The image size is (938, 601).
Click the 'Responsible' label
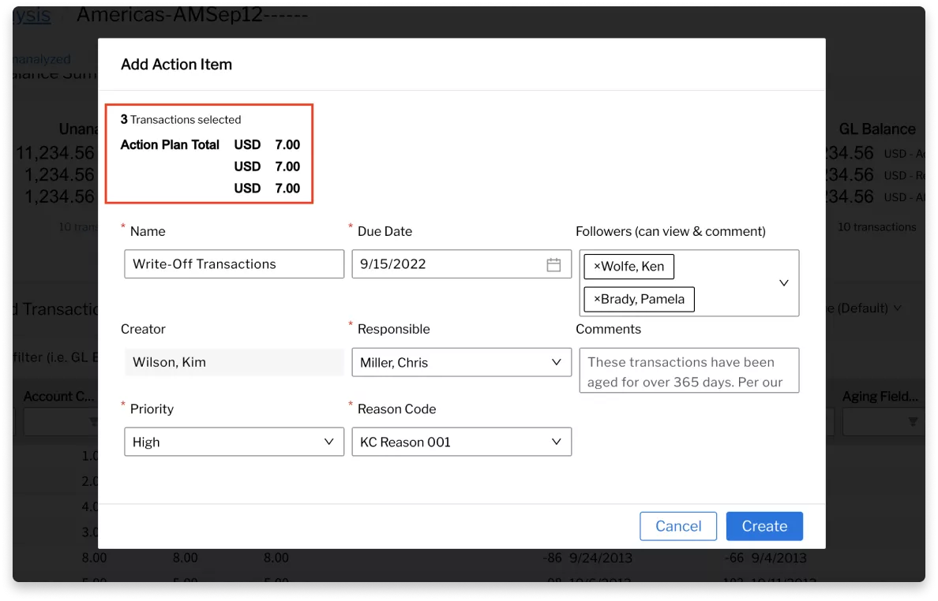pyautogui.click(x=394, y=329)
